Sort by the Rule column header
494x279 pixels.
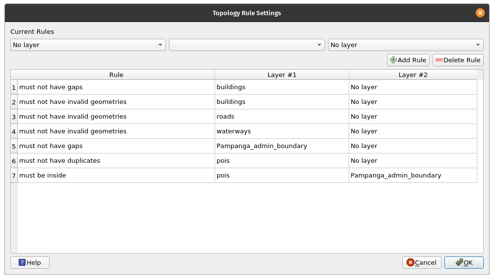116,75
